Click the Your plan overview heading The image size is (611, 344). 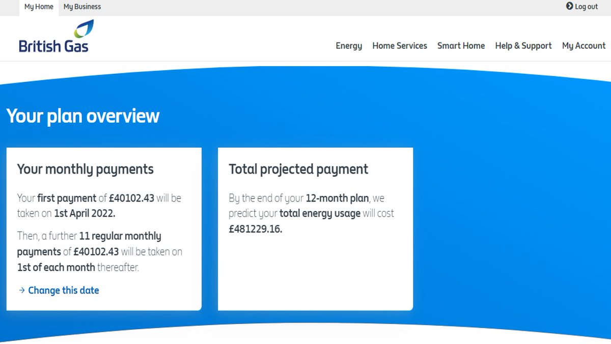coord(83,117)
